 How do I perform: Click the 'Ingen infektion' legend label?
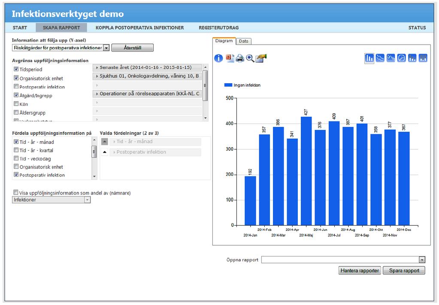(247, 85)
